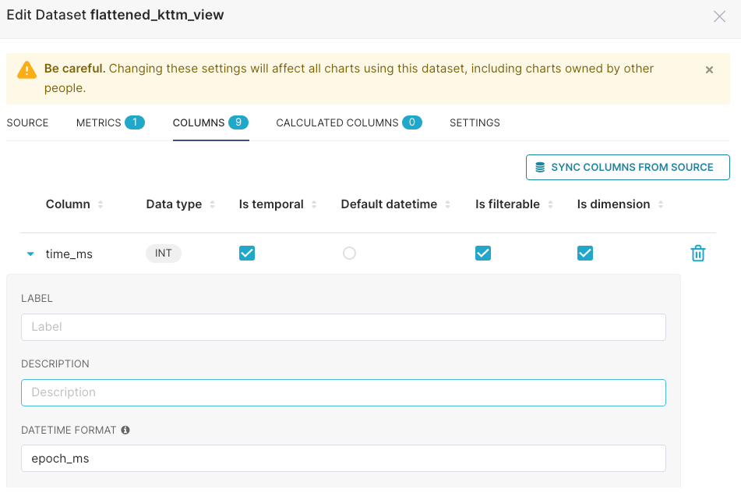Click the warning triangle icon in the banner
Image resolution: width=741 pixels, height=500 pixels.
point(27,70)
